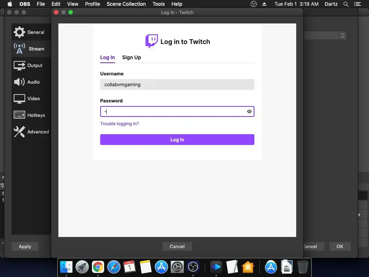Open Finder from the Dock
This screenshot has width=369, height=277.
tap(66, 267)
